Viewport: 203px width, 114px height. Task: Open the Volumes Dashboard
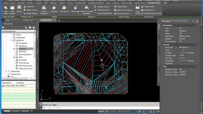pos(103,13)
